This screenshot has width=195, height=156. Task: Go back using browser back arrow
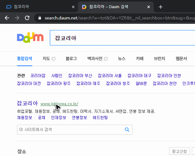coord(7,18)
